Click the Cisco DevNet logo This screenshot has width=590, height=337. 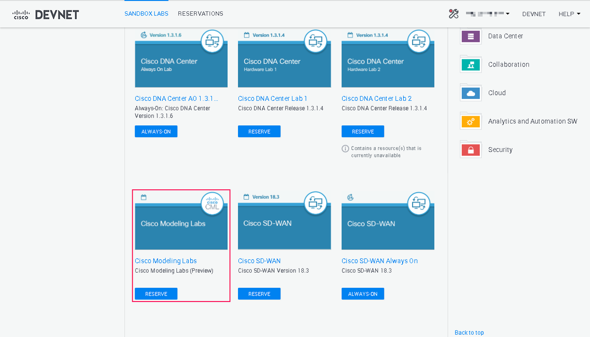(x=45, y=14)
